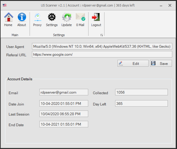Click the US flag app icon in title bar
This screenshot has height=149, width=177.
click(x=5, y=5)
